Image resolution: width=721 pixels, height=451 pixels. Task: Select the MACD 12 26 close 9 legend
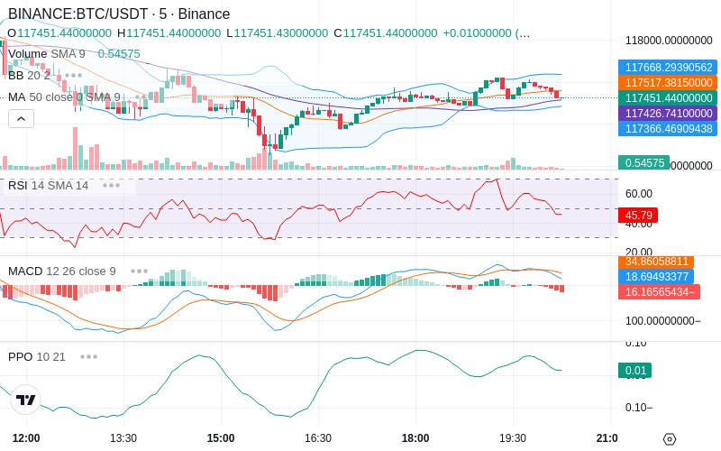point(61,272)
